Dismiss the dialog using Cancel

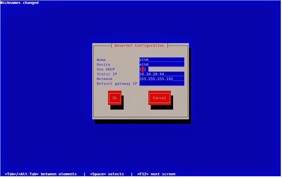[160, 98]
